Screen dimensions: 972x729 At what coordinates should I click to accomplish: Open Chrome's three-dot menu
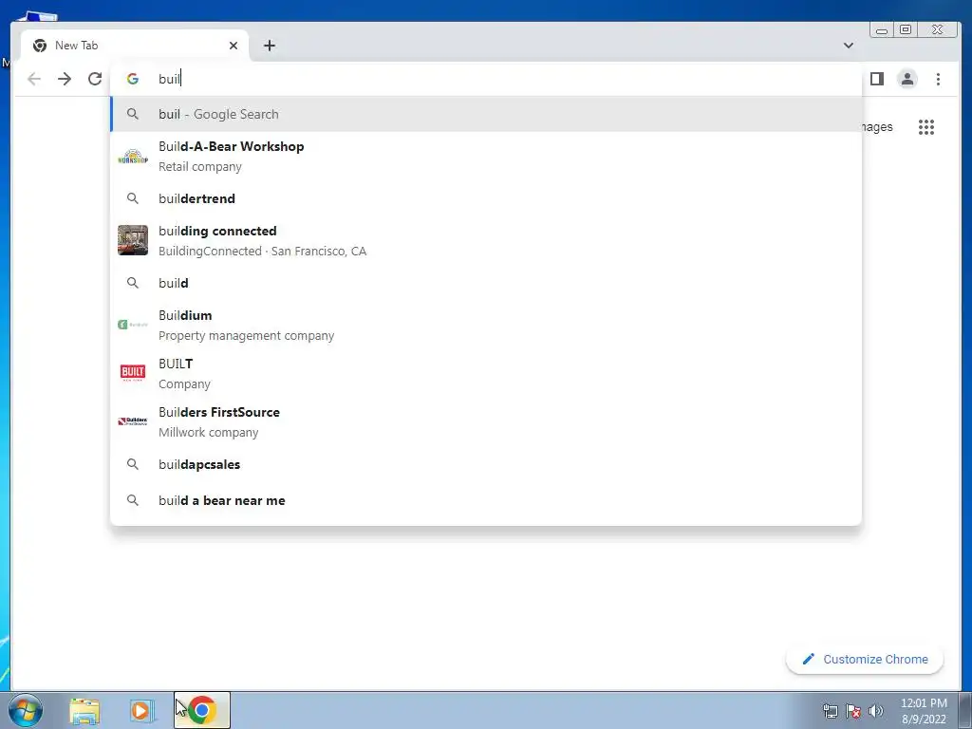tap(938, 79)
